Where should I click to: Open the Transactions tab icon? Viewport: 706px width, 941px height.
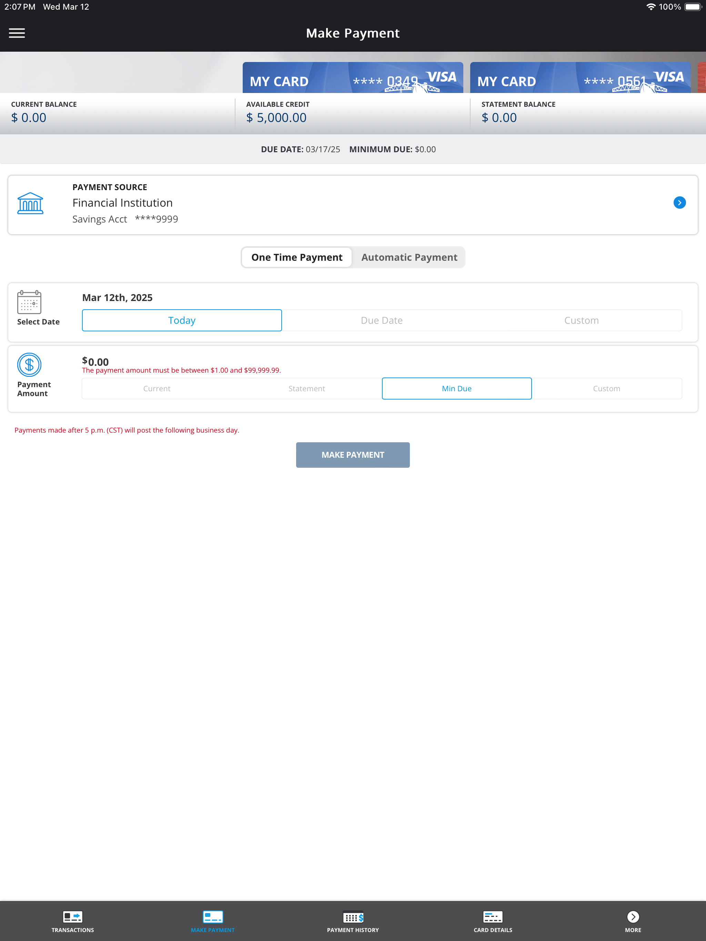click(73, 916)
